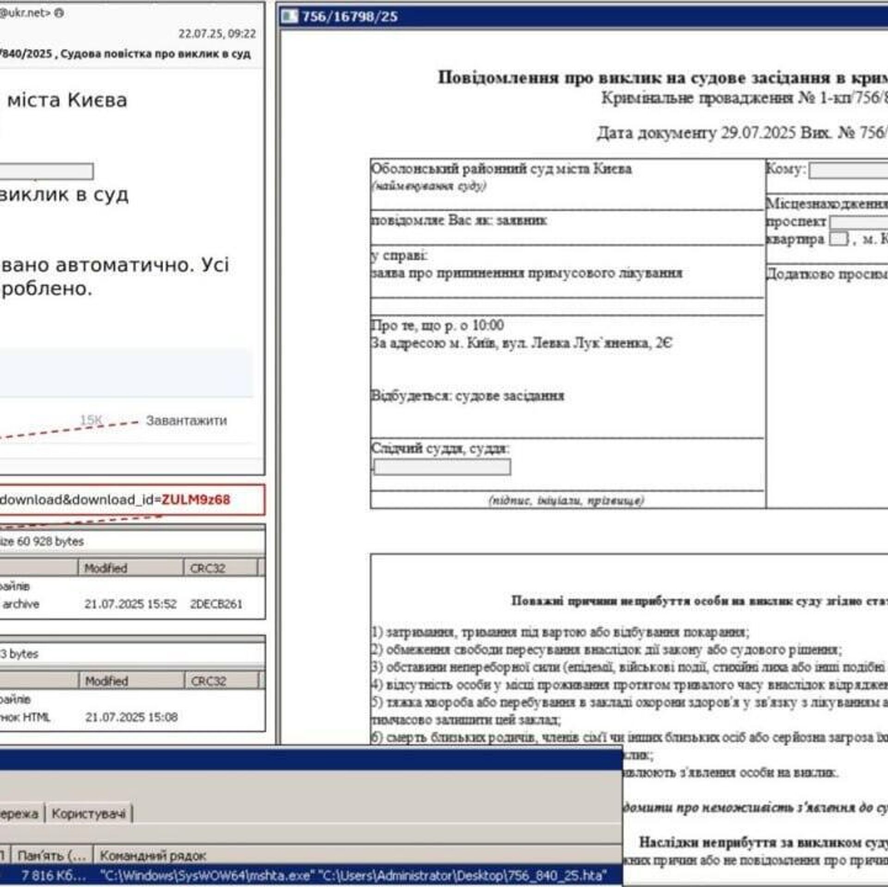Click CRC32 header in lower archive list
Image resolution: width=888 pixels, height=887 pixels.
pos(221,681)
